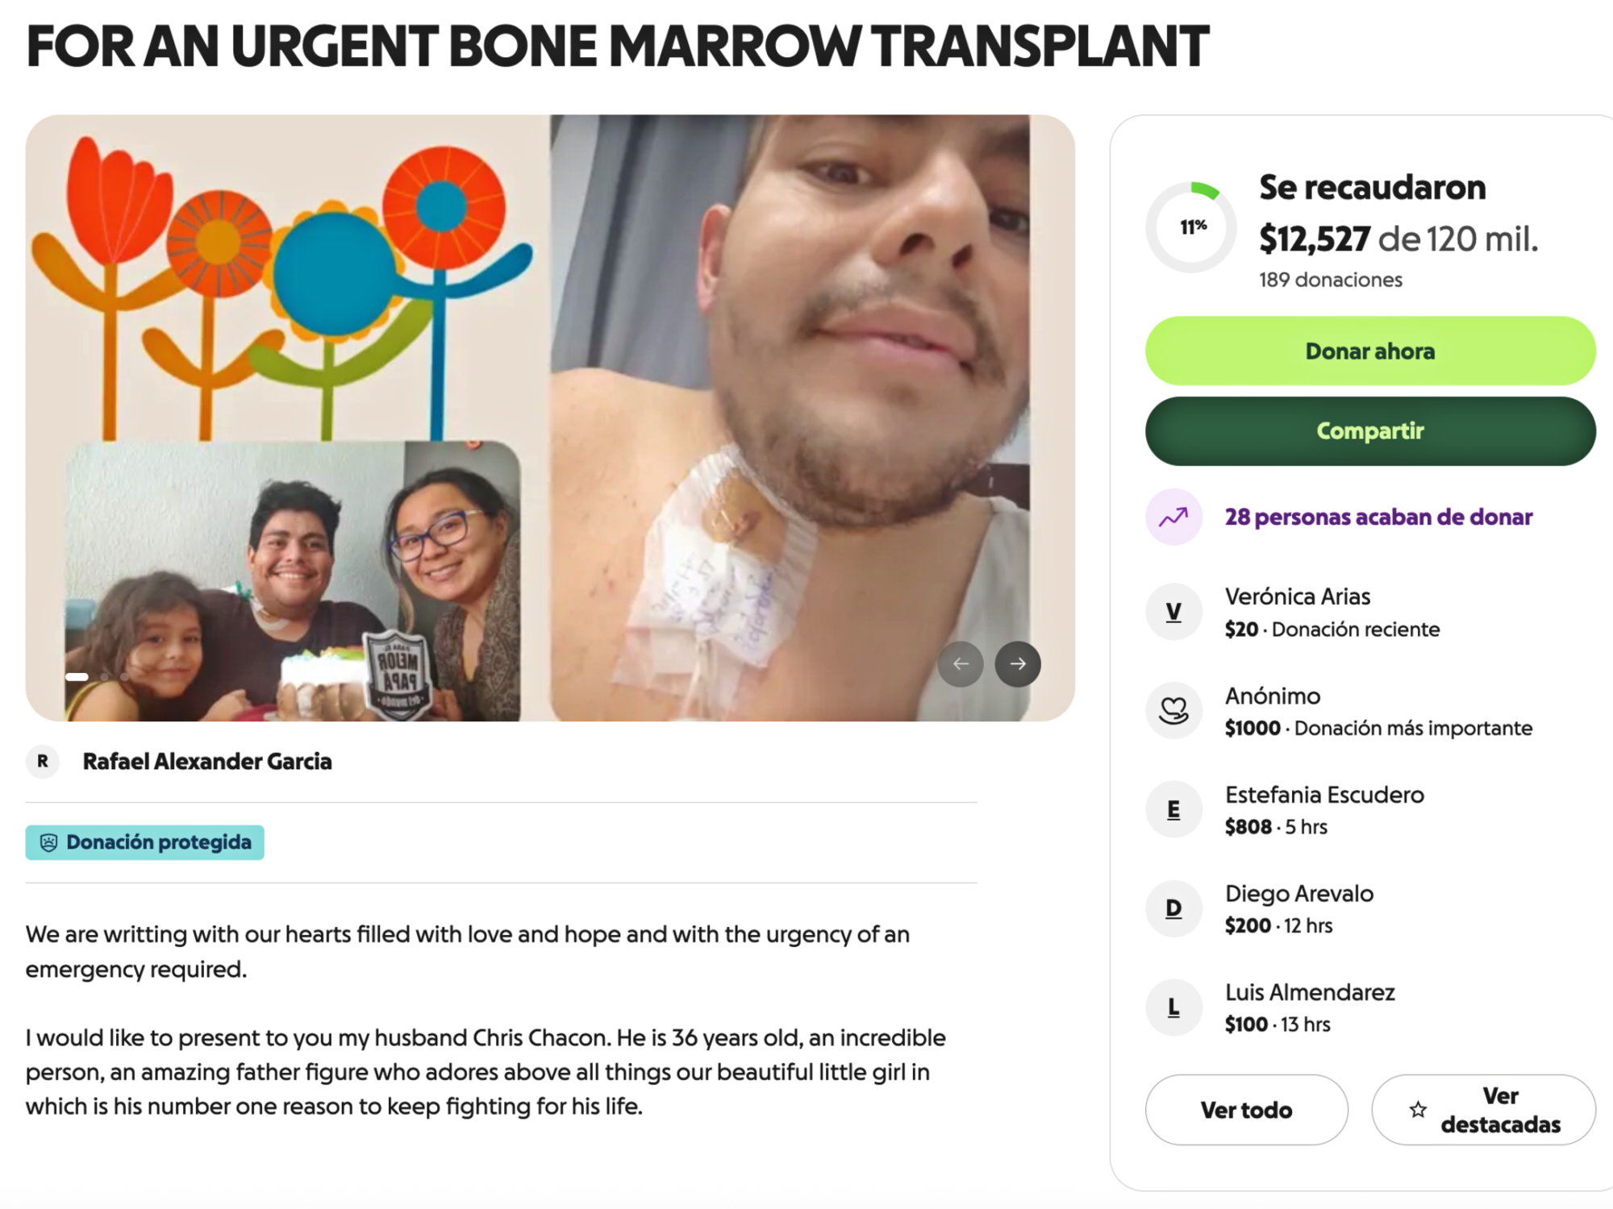1613x1209 pixels.
Task: Click the 11% circular progress indicator
Action: [1191, 227]
